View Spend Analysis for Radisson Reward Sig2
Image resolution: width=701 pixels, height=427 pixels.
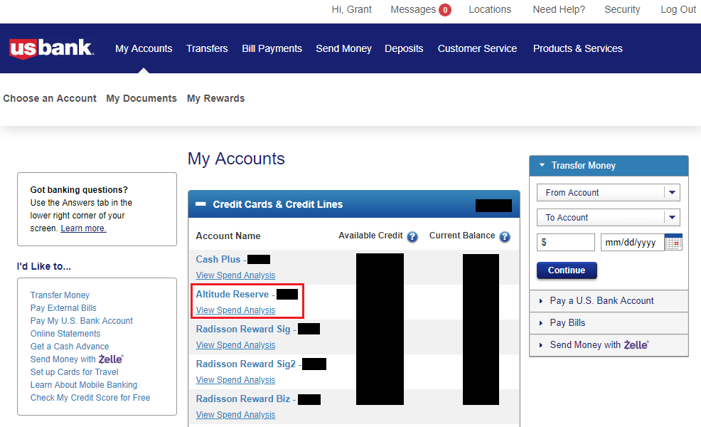point(235,380)
